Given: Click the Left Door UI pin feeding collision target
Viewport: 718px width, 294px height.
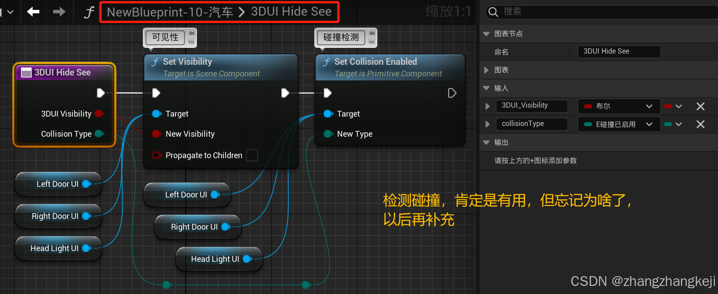Looking at the screenshot, I should pyautogui.click(x=216, y=195).
